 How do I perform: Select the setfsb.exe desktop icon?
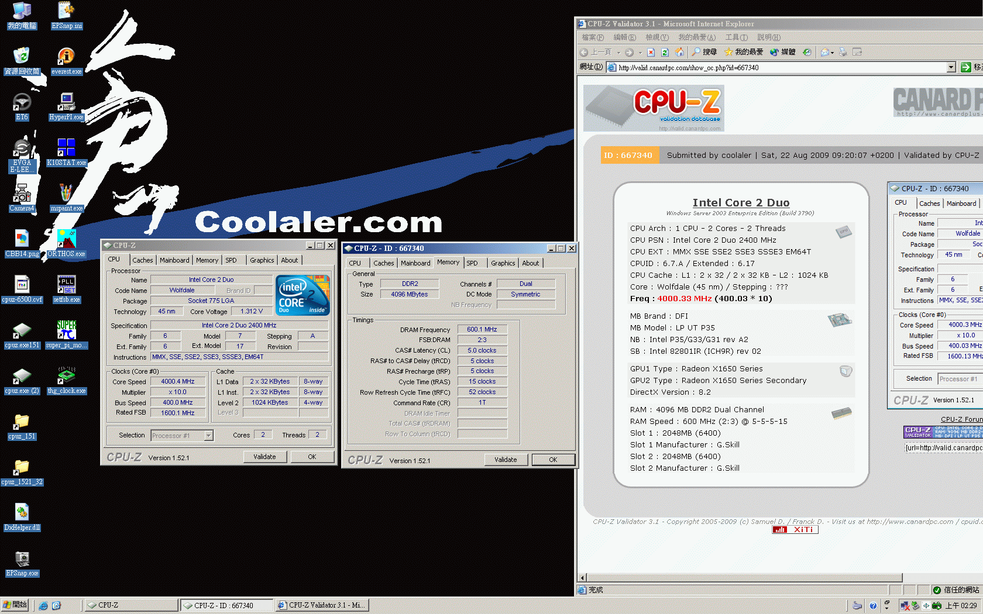pyautogui.click(x=66, y=289)
